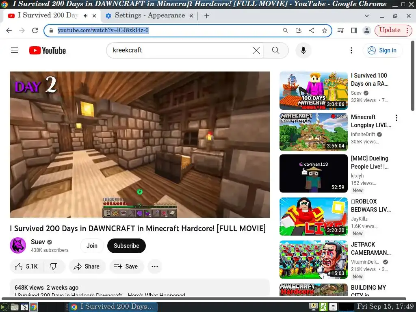
Task: Bookmark this tab with star
Action: 325,30
